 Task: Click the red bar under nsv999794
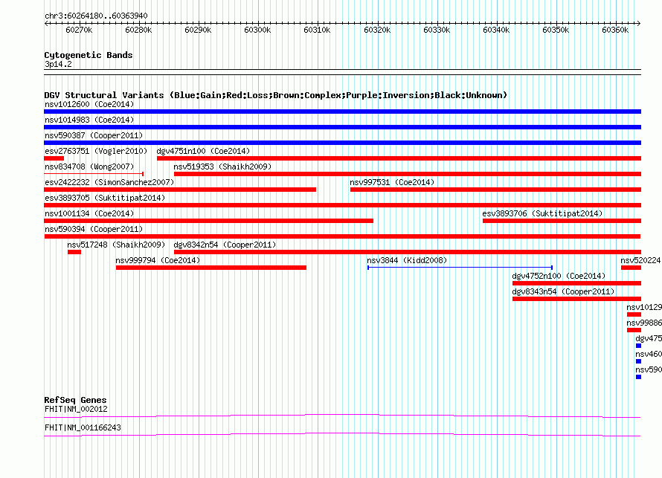coord(211,268)
